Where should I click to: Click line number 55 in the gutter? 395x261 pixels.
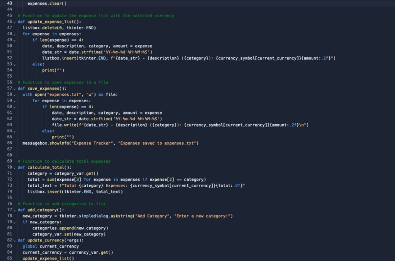(x=10, y=76)
